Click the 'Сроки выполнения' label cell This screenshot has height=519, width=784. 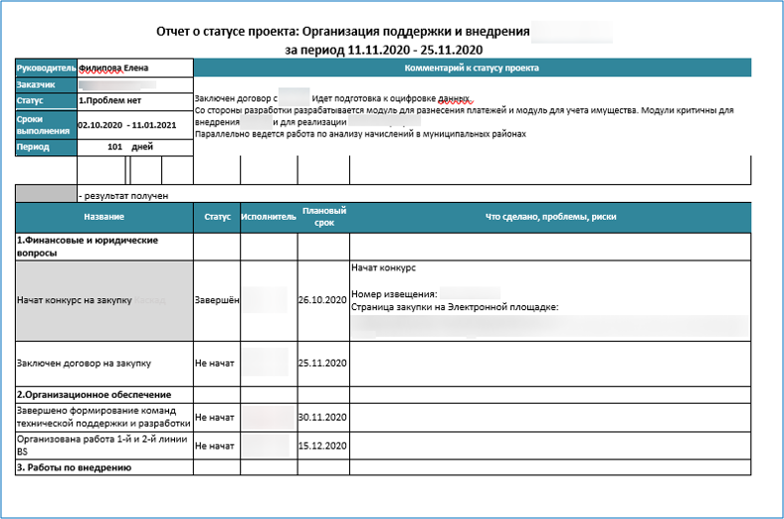pos(46,125)
